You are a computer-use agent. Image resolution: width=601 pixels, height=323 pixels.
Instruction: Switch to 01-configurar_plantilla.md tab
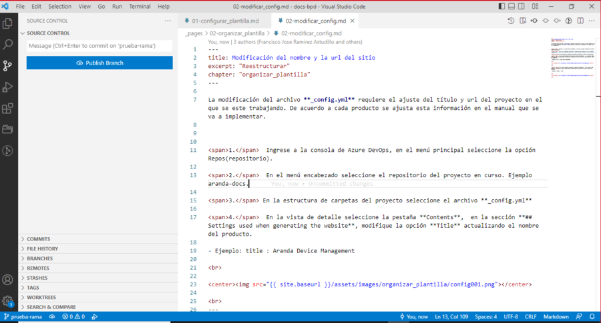224,21
